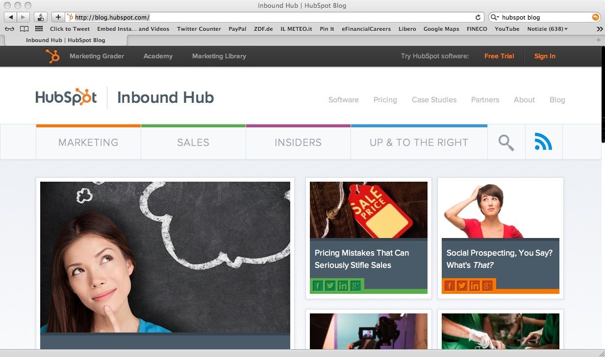The width and height of the screenshot is (605, 357).
Task: Click the Free Trial link
Action: click(499, 56)
